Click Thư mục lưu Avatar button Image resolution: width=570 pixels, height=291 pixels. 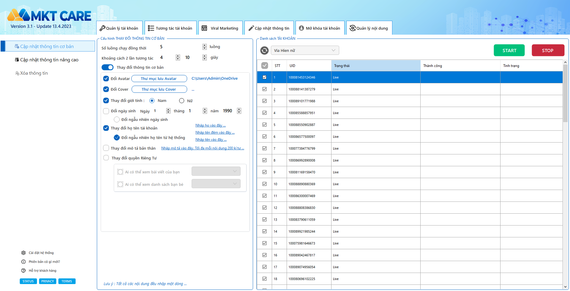[159, 79]
